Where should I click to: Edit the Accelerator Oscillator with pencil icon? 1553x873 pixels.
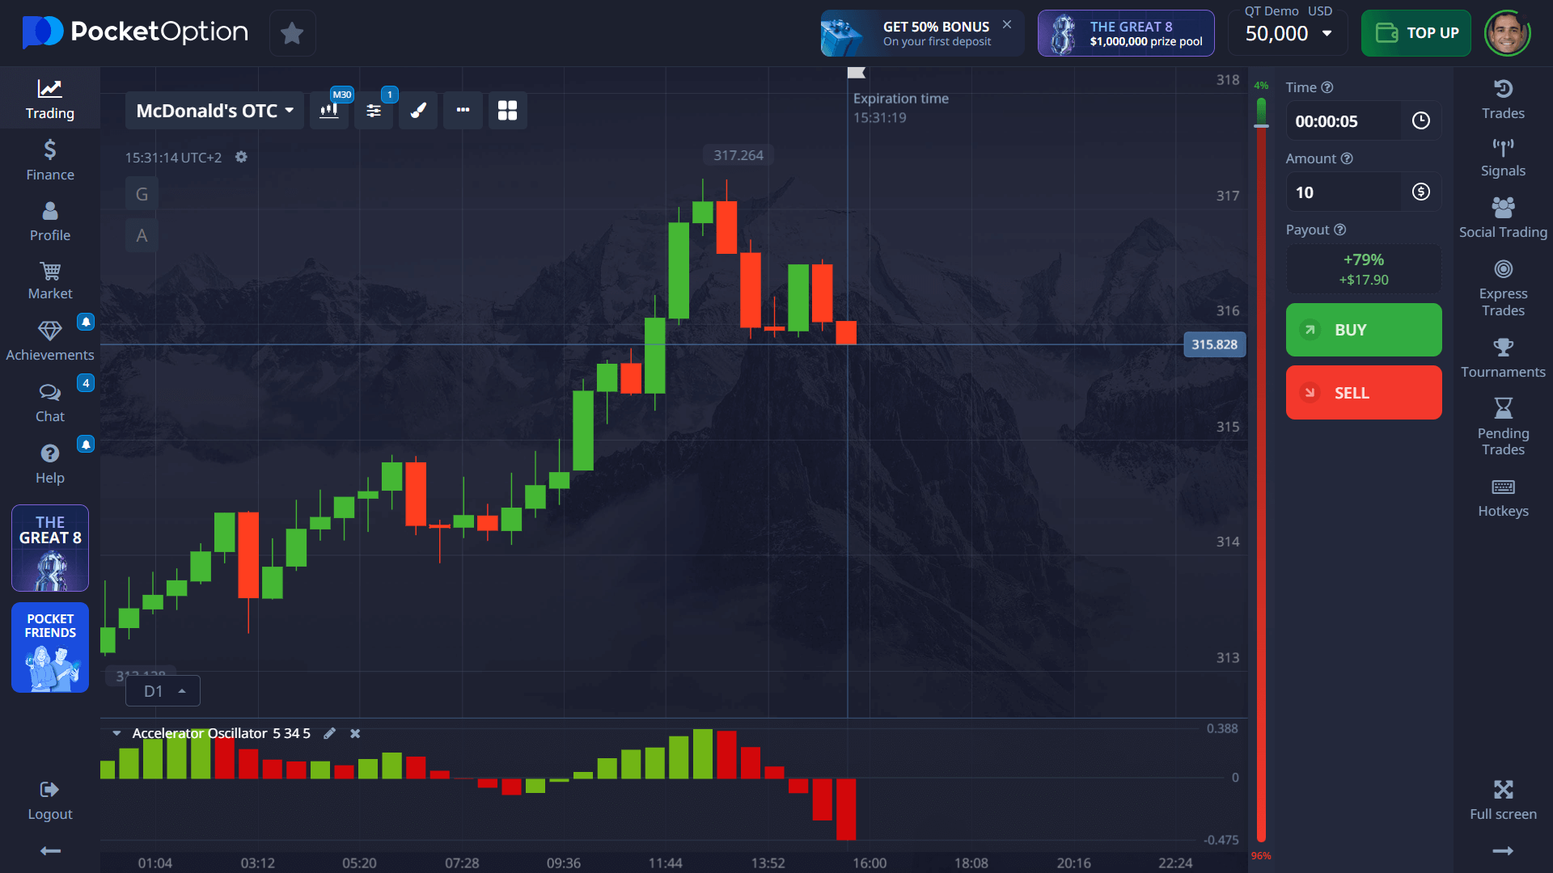[329, 733]
